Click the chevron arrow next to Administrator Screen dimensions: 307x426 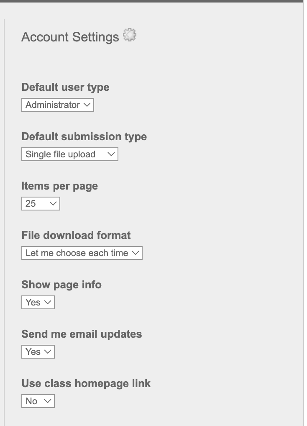87,105
